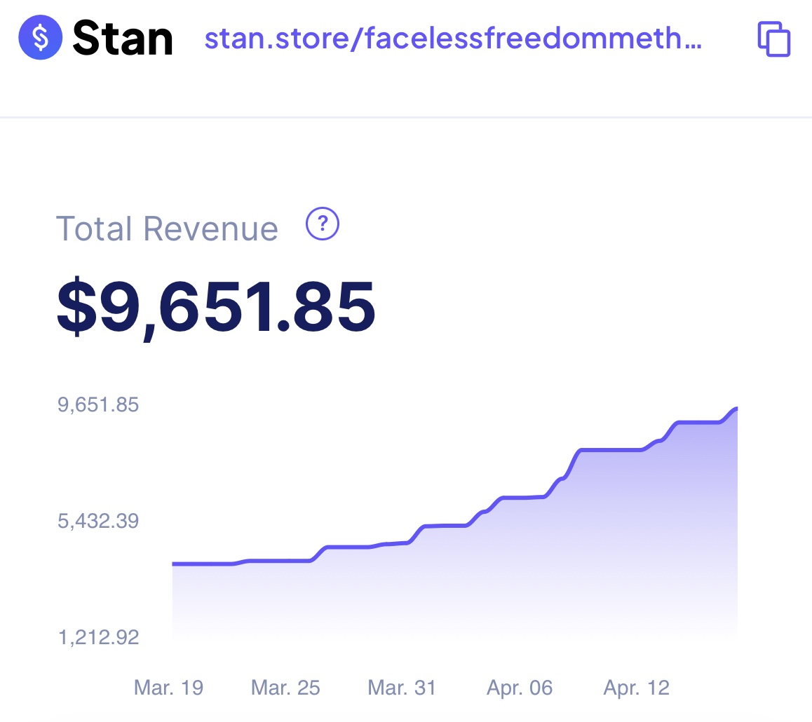This screenshot has width=812, height=722.
Task: Click the Apr. 12 date axis label
Action: point(636,688)
